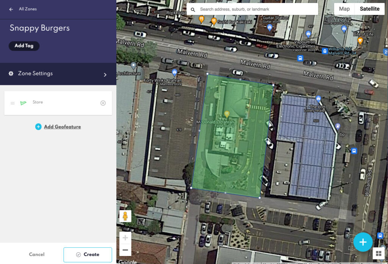Image resolution: width=388 pixels, height=264 pixels.
Task: Click the Guitar Station shop pin
Action: coord(270,28)
